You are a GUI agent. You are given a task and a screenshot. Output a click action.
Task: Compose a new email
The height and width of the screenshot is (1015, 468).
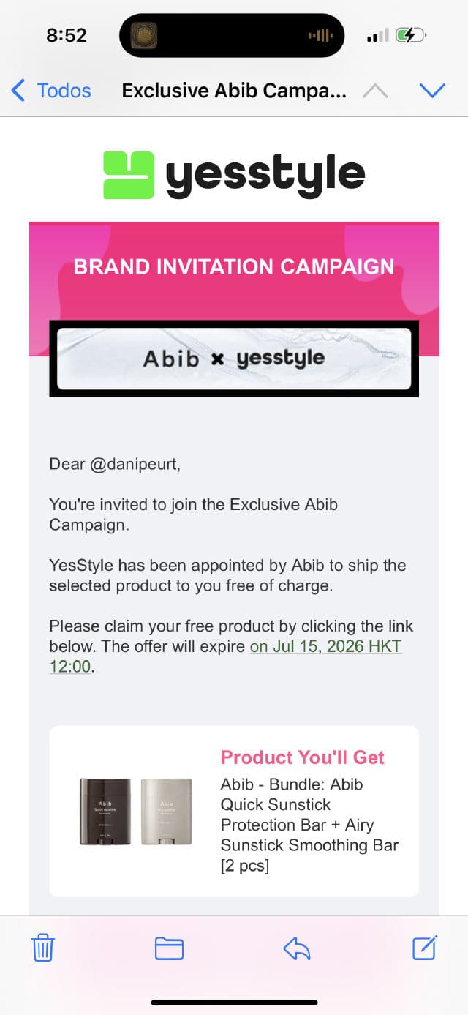425,948
